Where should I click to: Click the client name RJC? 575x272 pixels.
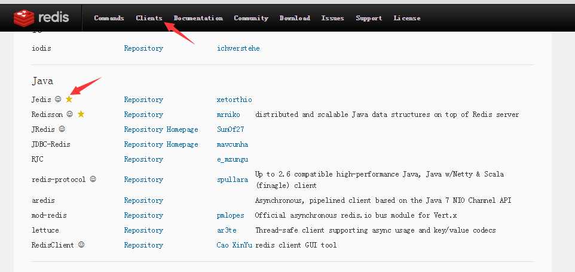coord(38,159)
